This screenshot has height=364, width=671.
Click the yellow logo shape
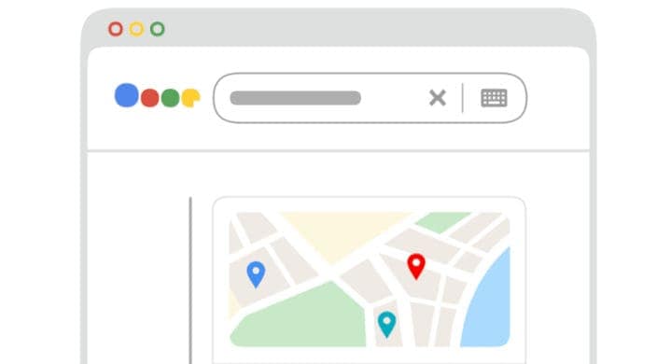pyautogui.click(x=190, y=98)
